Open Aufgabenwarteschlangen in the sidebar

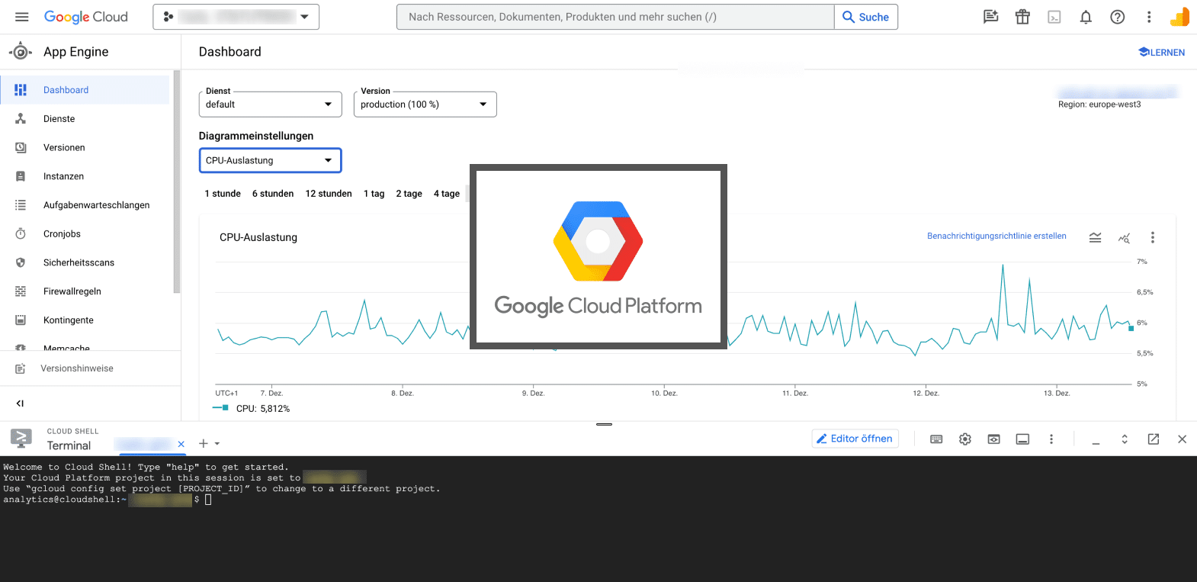coord(85,205)
